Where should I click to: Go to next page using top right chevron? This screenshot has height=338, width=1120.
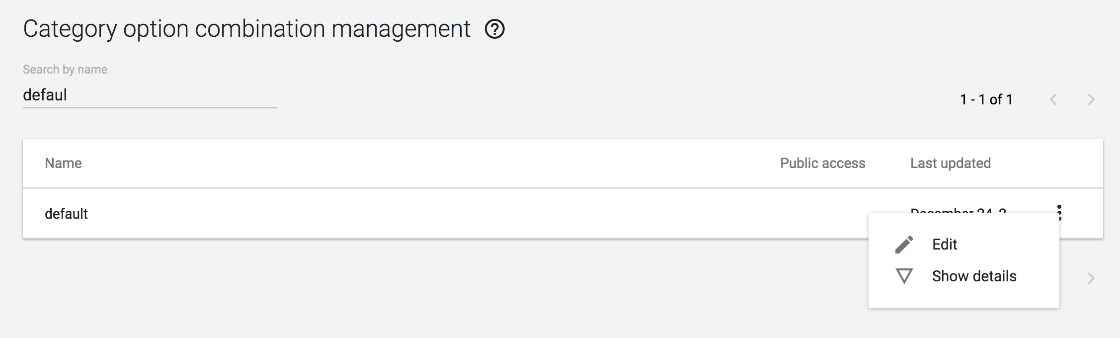tap(1091, 99)
